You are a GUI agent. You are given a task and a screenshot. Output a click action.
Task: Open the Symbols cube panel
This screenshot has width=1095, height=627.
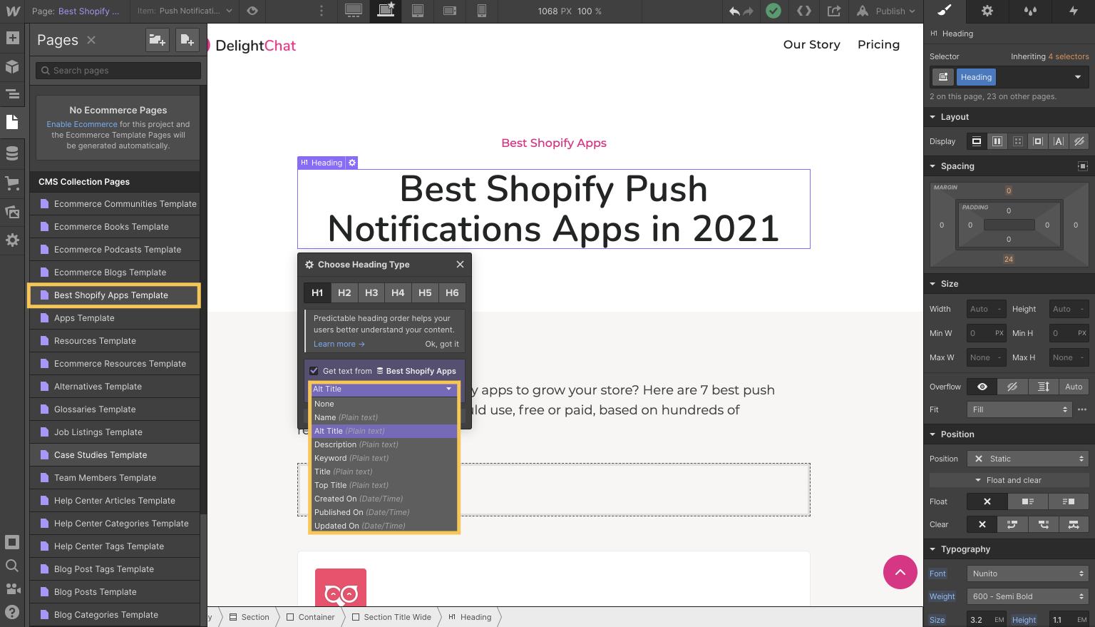(x=12, y=67)
